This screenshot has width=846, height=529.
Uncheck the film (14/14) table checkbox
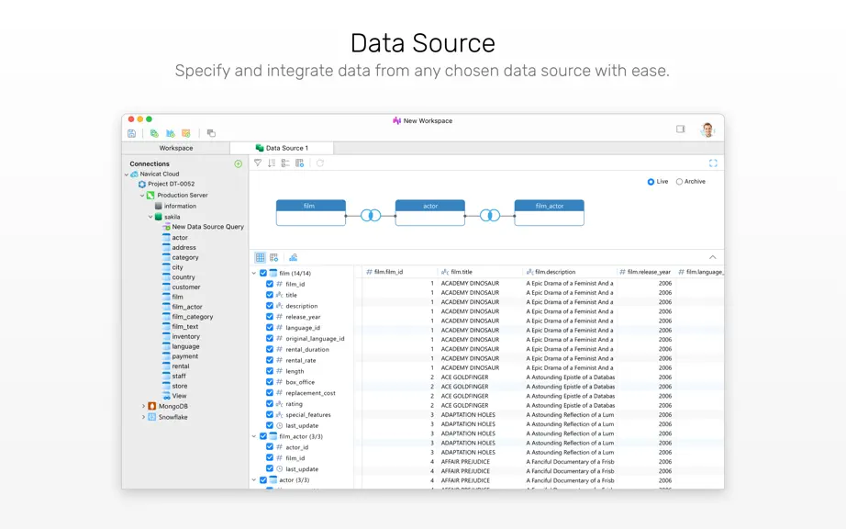click(263, 273)
